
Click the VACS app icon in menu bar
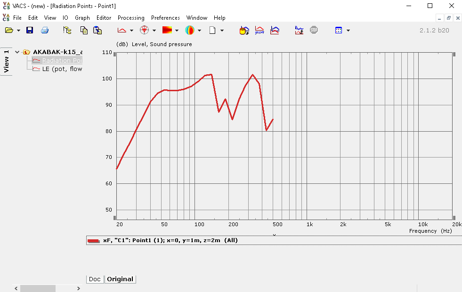coord(6,18)
